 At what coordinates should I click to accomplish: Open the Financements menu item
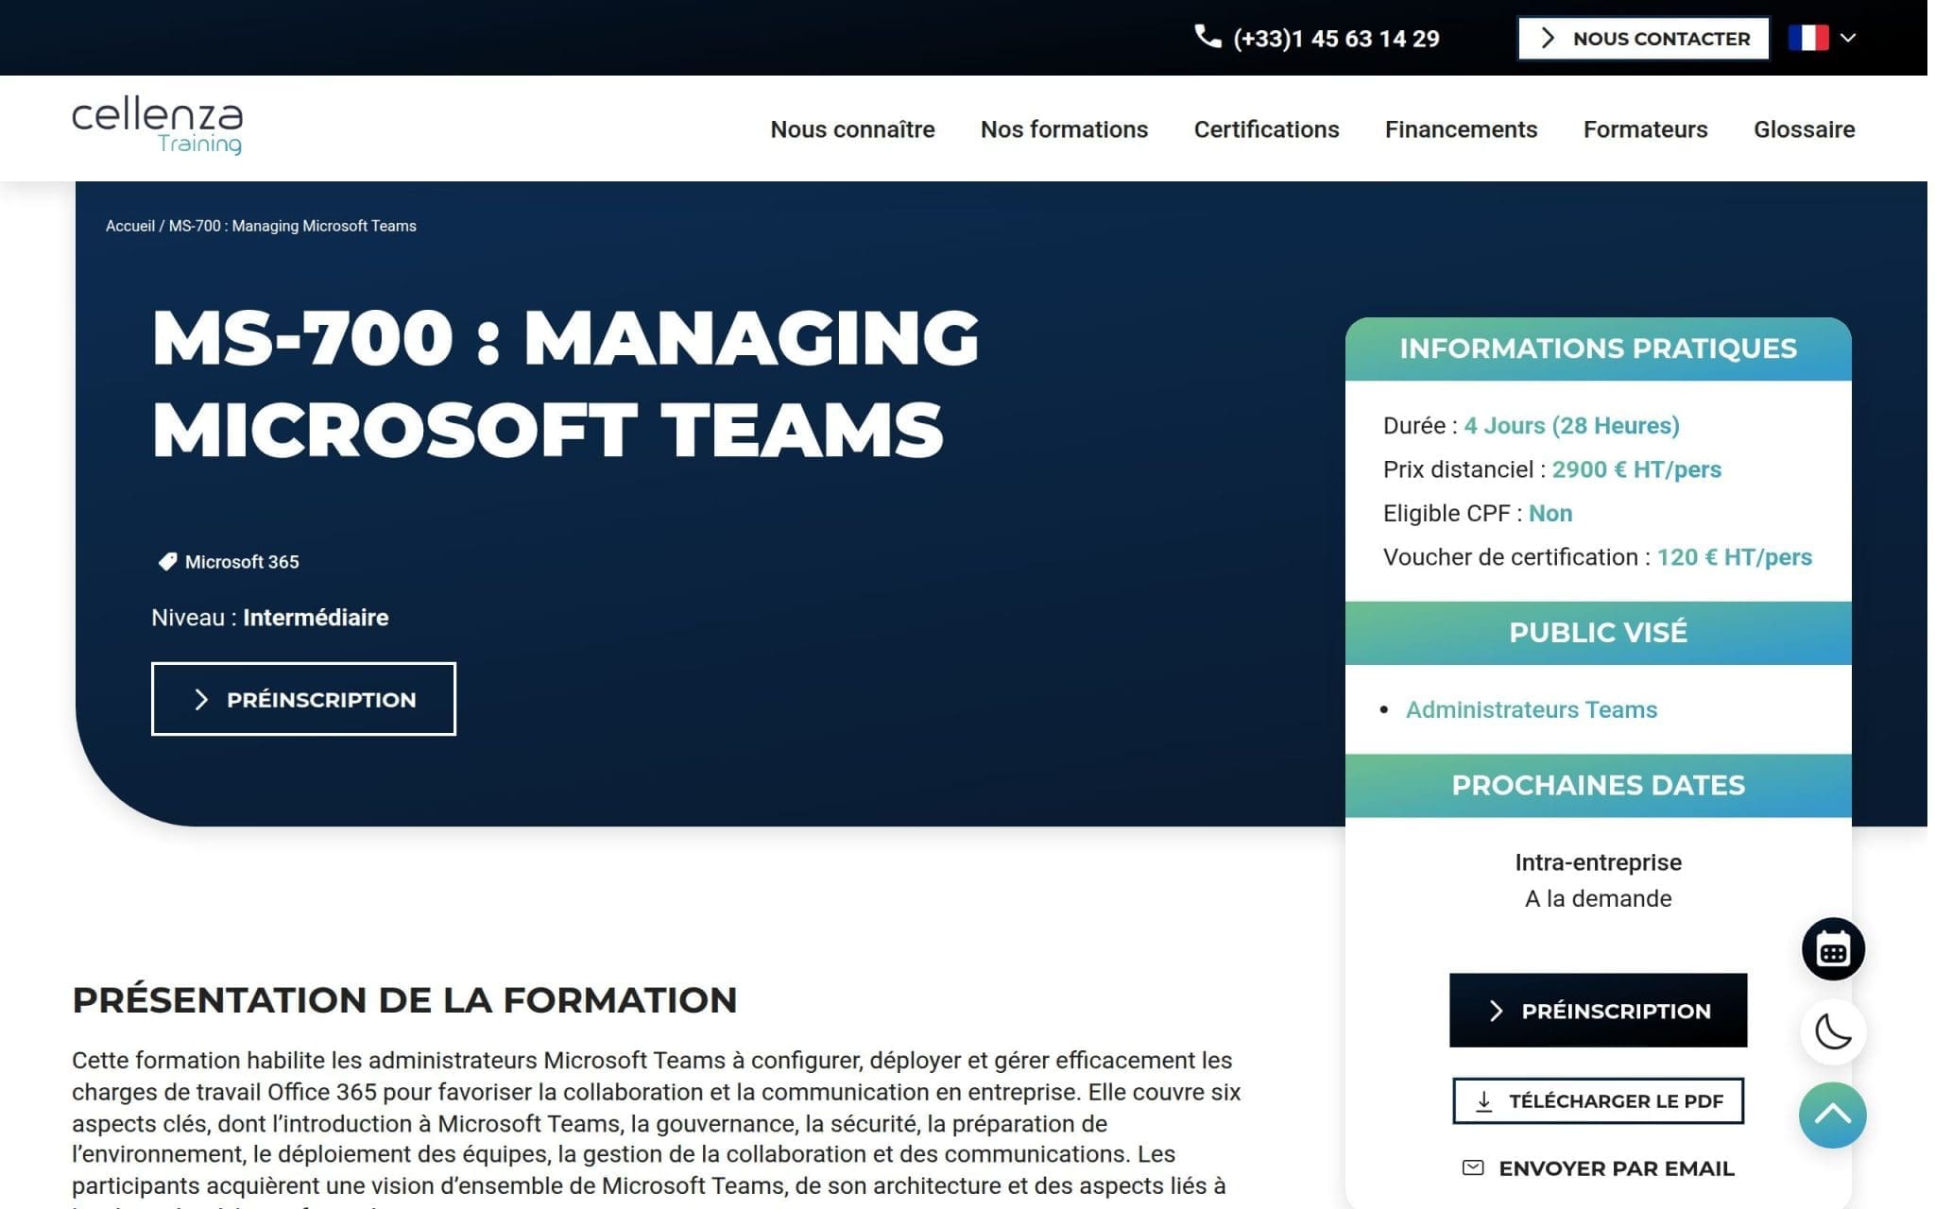[x=1461, y=129]
